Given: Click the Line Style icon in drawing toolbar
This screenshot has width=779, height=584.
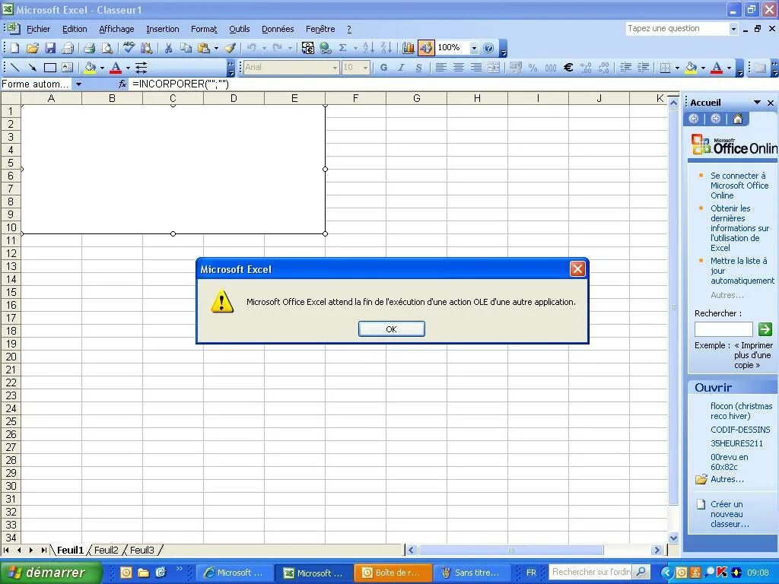Looking at the screenshot, I should pyautogui.click(x=141, y=67).
